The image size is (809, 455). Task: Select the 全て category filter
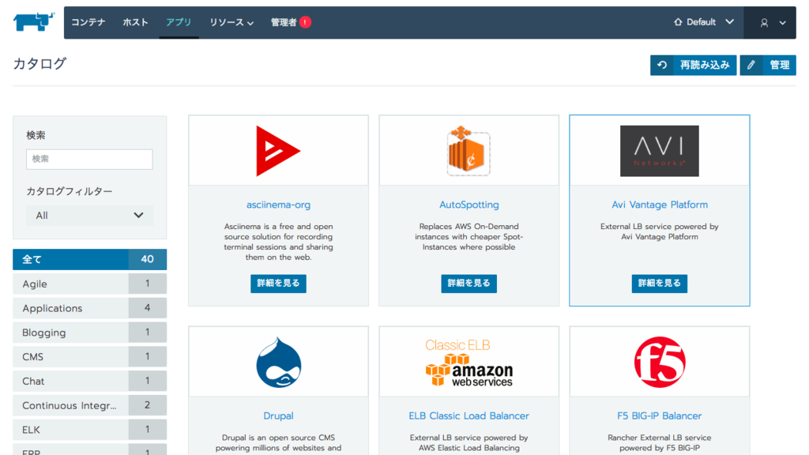(x=90, y=259)
